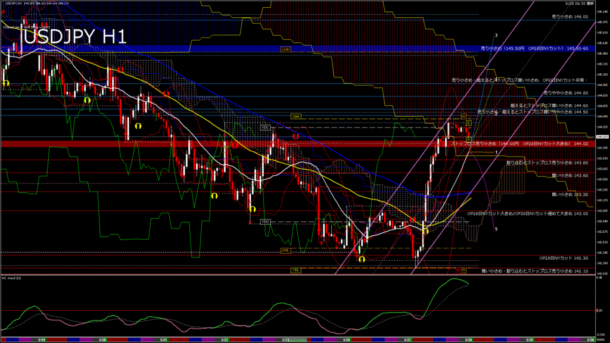Click the H1 macd (12) indicator label
The image size is (610, 343).
pos(11,278)
